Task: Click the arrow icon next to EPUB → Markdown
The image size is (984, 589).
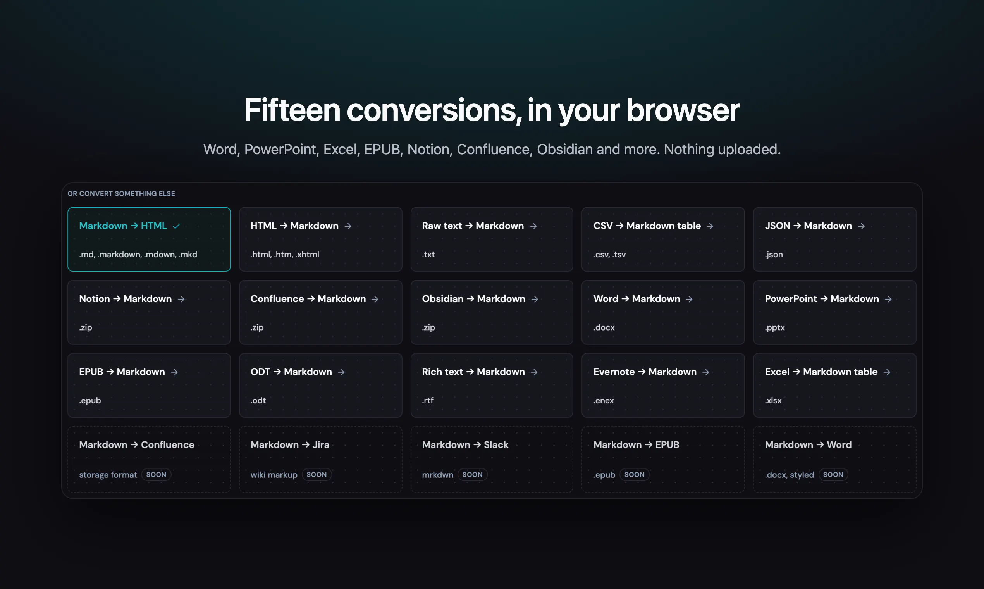Action: coord(174,372)
